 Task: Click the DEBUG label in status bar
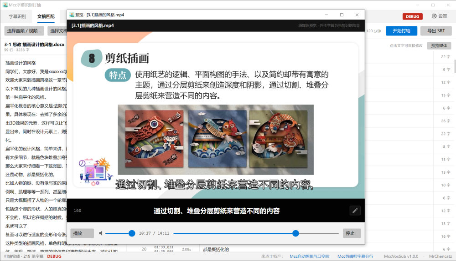pyautogui.click(x=54, y=256)
